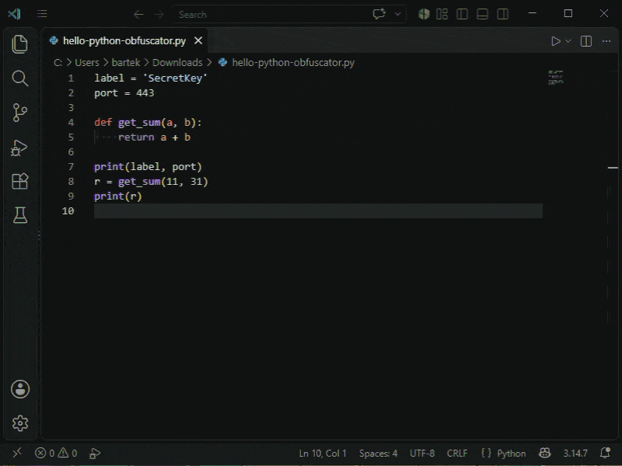Click debug launch icon in status bar
Viewport: 622px width, 466px height.
tap(95, 453)
